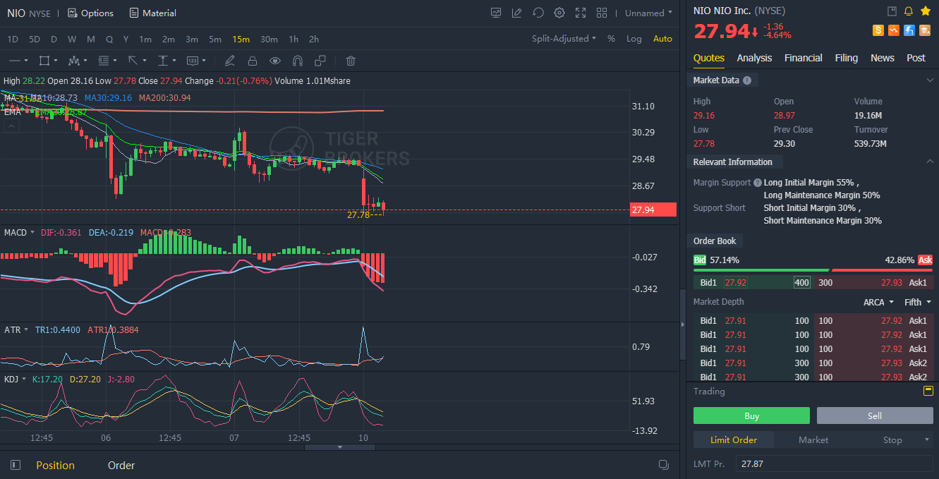
Task: Click the drawing pencil tool
Action: pyautogui.click(x=229, y=61)
